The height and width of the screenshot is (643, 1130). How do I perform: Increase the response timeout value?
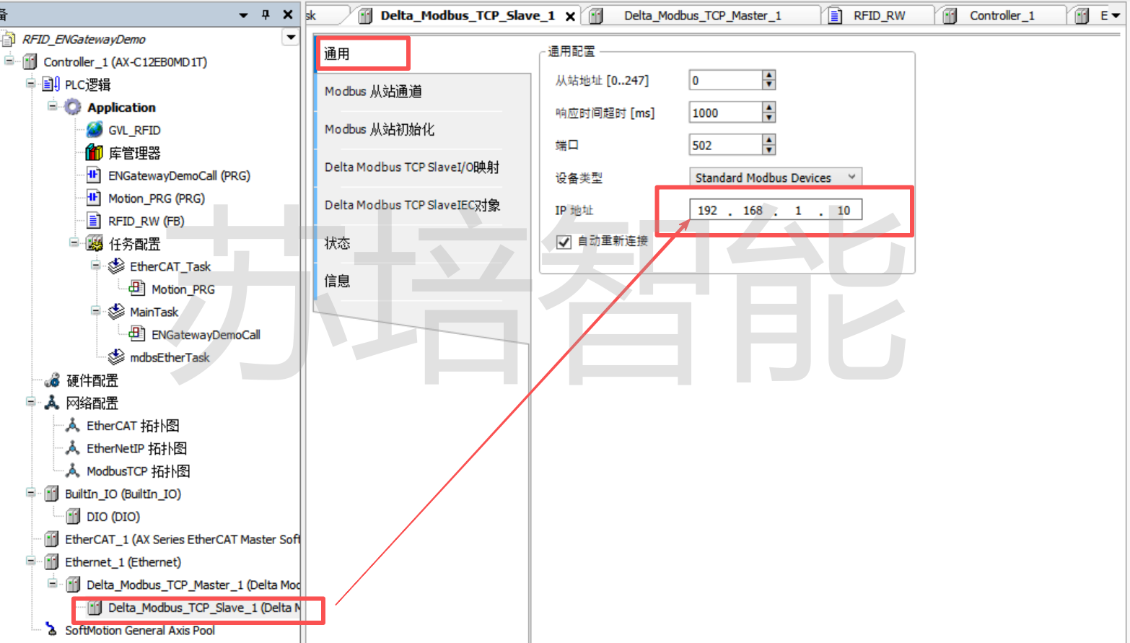768,108
